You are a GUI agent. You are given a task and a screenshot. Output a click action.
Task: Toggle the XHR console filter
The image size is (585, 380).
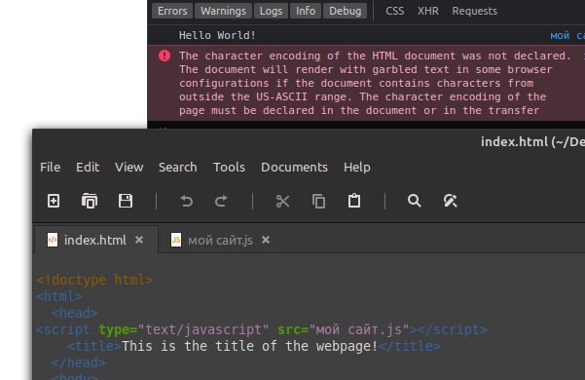pos(428,11)
